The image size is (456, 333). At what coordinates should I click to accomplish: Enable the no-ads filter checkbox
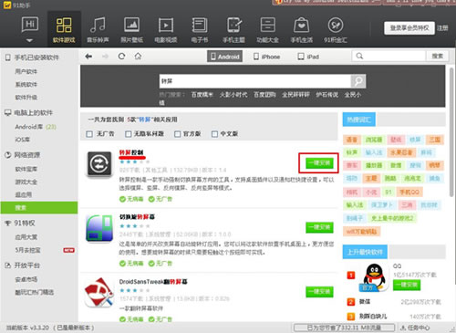(89, 134)
